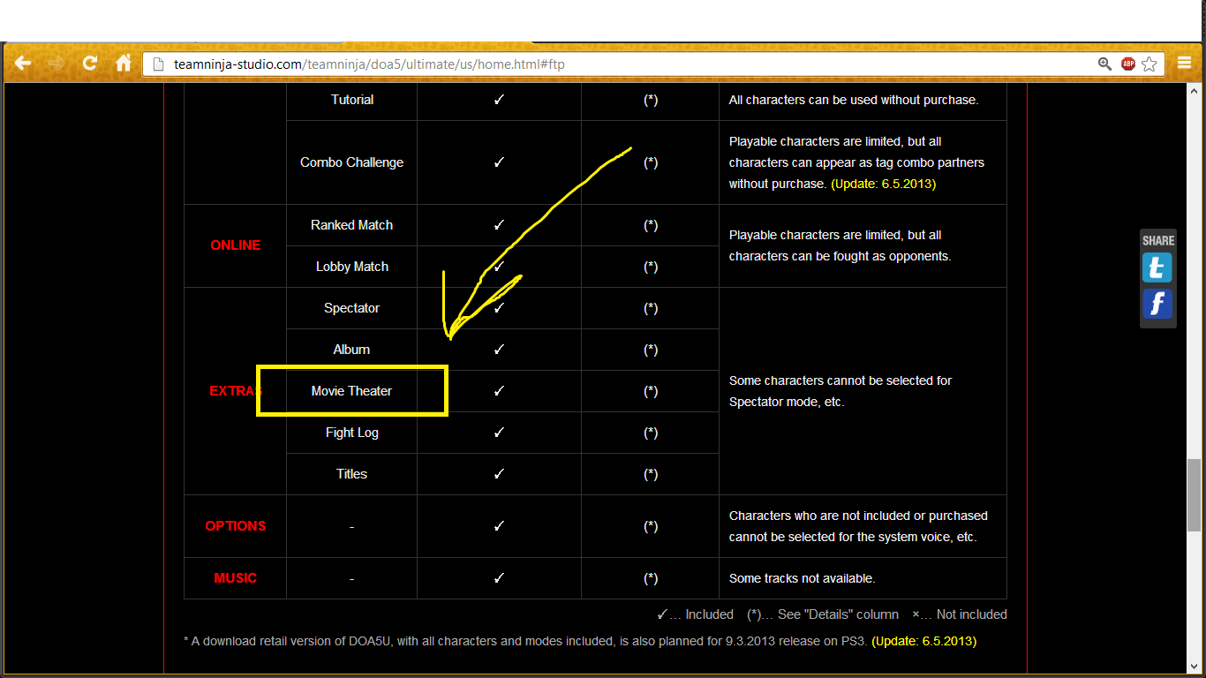The height and width of the screenshot is (678, 1206).
Task: Reload the current page
Action: point(89,64)
